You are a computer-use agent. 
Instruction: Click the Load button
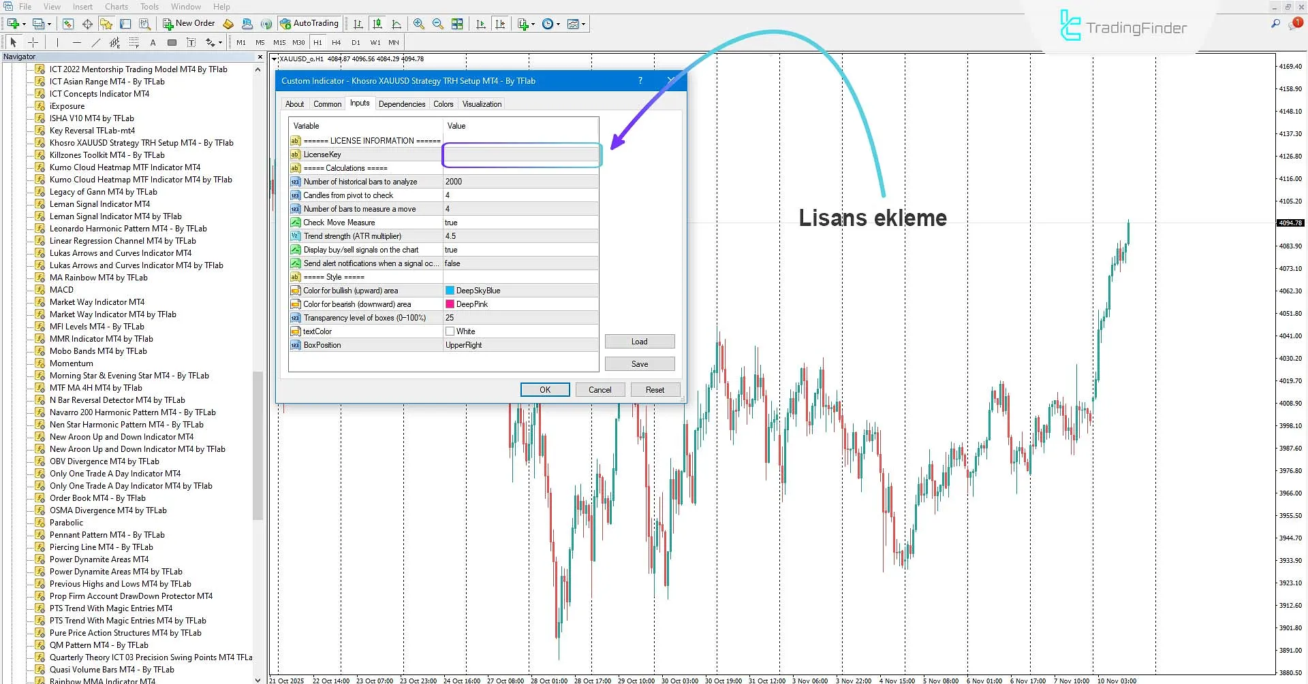pyautogui.click(x=639, y=341)
